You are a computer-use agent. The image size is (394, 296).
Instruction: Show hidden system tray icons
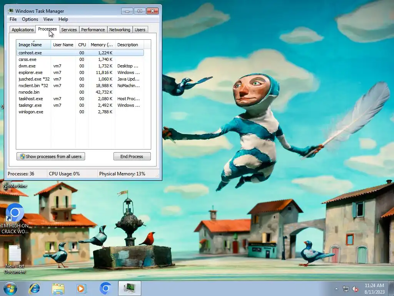[x=336, y=289]
